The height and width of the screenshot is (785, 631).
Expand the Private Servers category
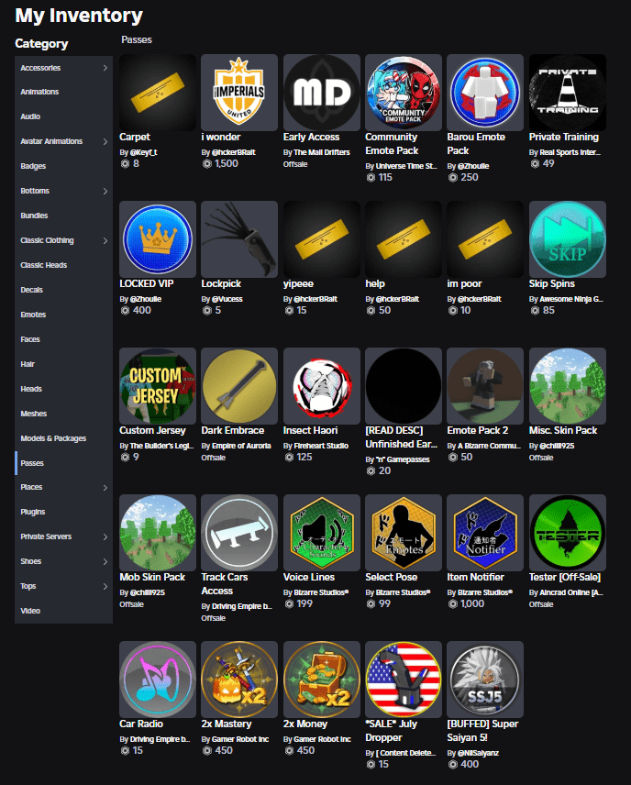105,536
